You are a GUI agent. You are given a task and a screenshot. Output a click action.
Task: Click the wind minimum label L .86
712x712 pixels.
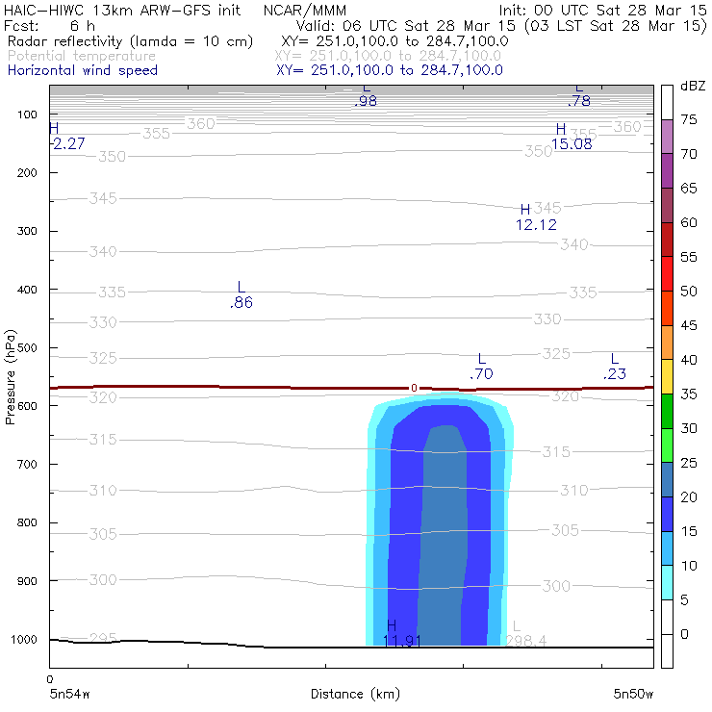pyautogui.click(x=242, y=294)
